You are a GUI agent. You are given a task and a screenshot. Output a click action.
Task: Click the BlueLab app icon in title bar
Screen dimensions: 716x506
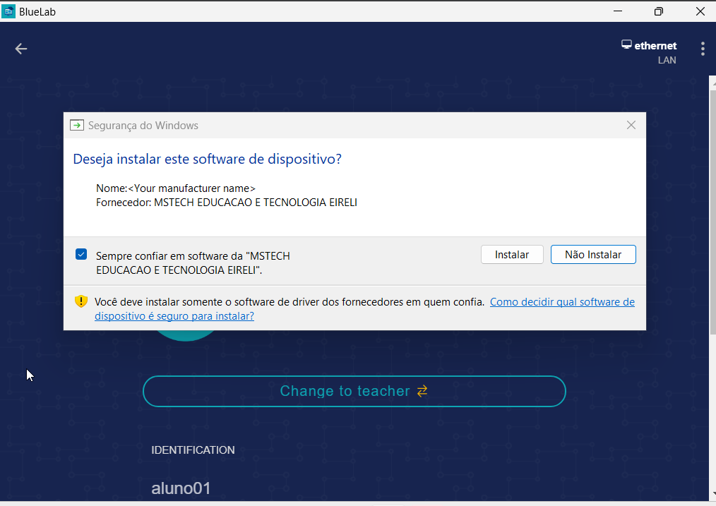tap(8, 11)
